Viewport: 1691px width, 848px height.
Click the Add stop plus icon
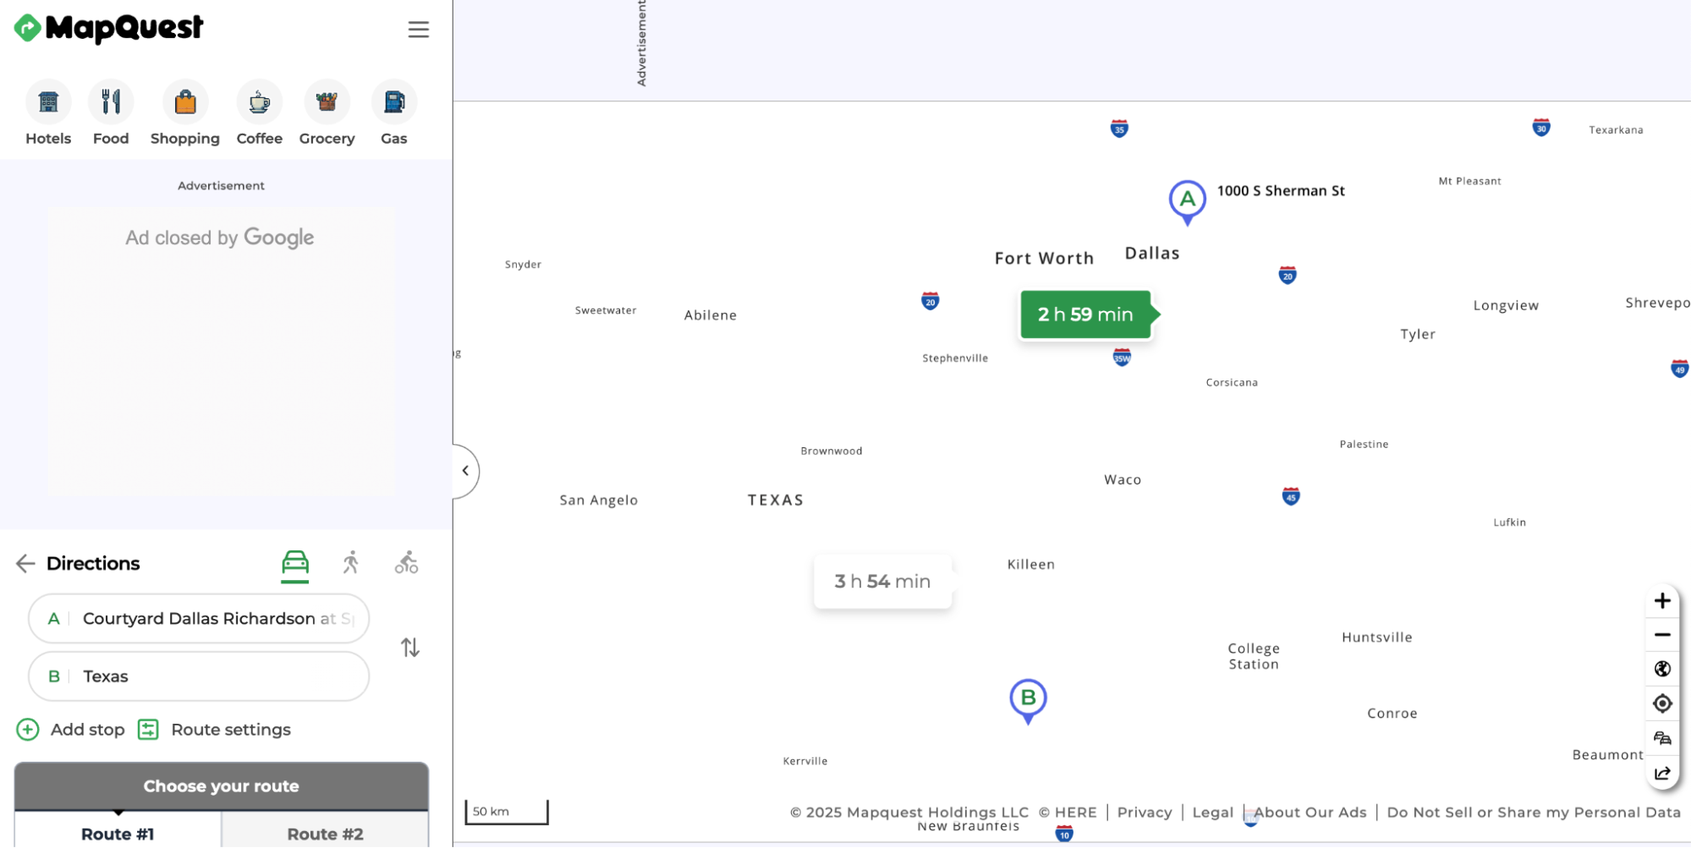pyautogui.click(x=28, y=730)
